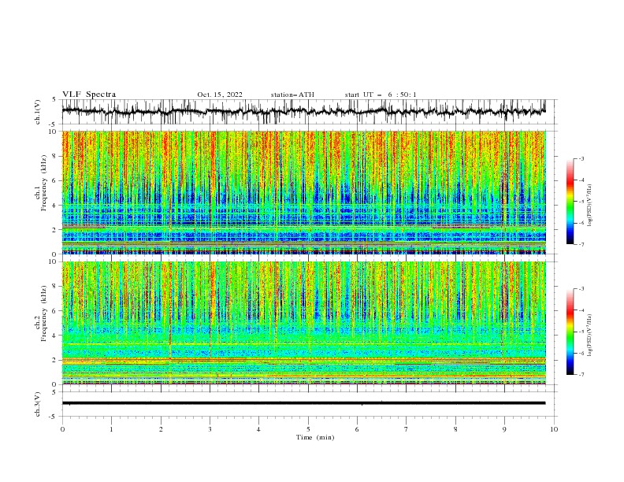
Task: Click the upper PSD color bar for ch.1
Action: click(x=570, y=202)
